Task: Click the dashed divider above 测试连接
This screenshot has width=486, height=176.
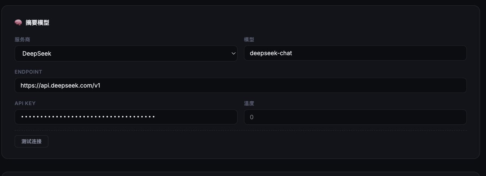Action: pos(241,130)
